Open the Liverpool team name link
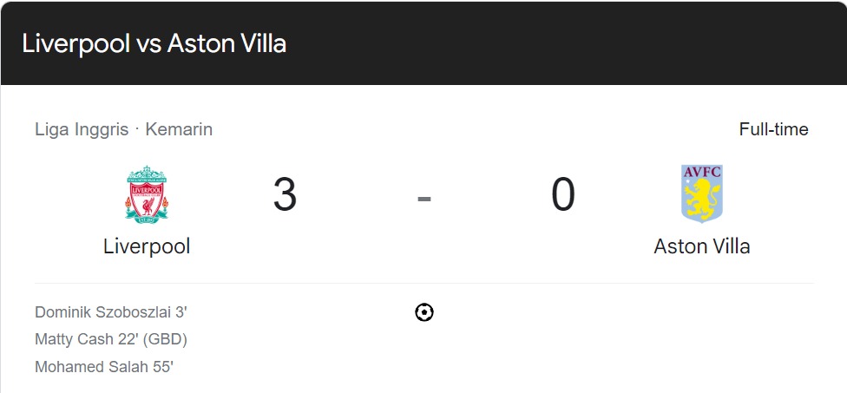Screen dimensions: 847x393 (147, 246)
